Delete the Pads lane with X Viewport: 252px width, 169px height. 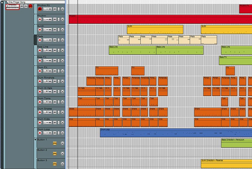63,40
